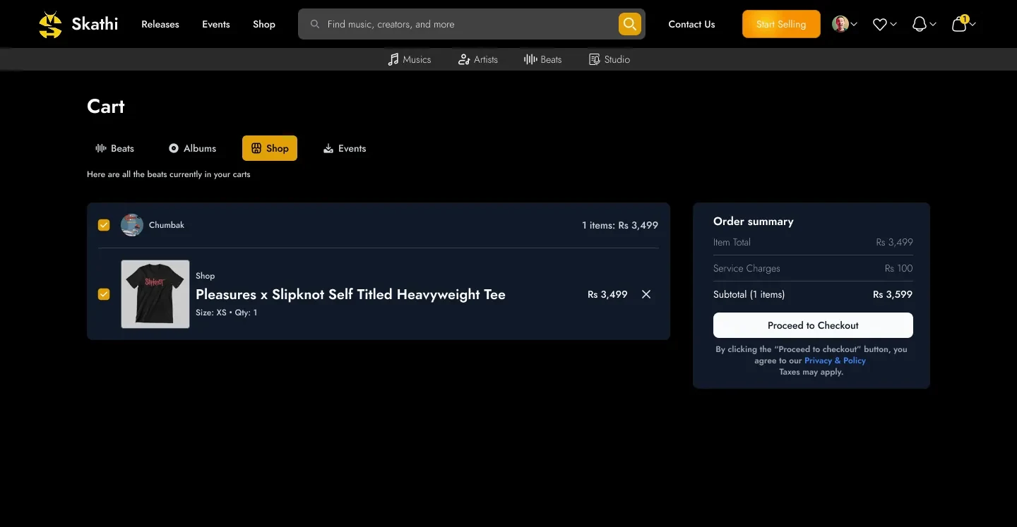Open Beats in the sub navigation bar
This screenshot has width=1017, height=527.
(542, 59)
